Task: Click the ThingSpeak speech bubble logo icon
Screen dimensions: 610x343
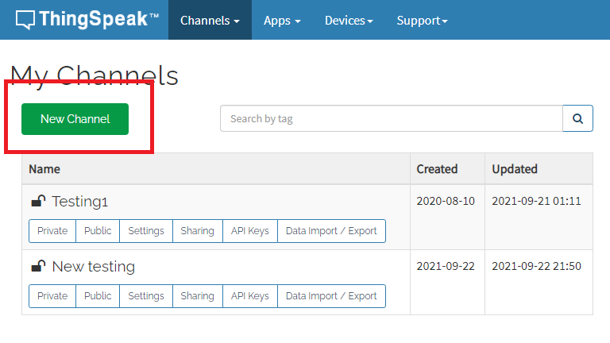Action: tap(25, 19)
